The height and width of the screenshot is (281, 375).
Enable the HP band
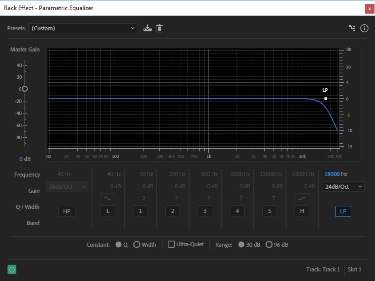(x=67, y=211)
